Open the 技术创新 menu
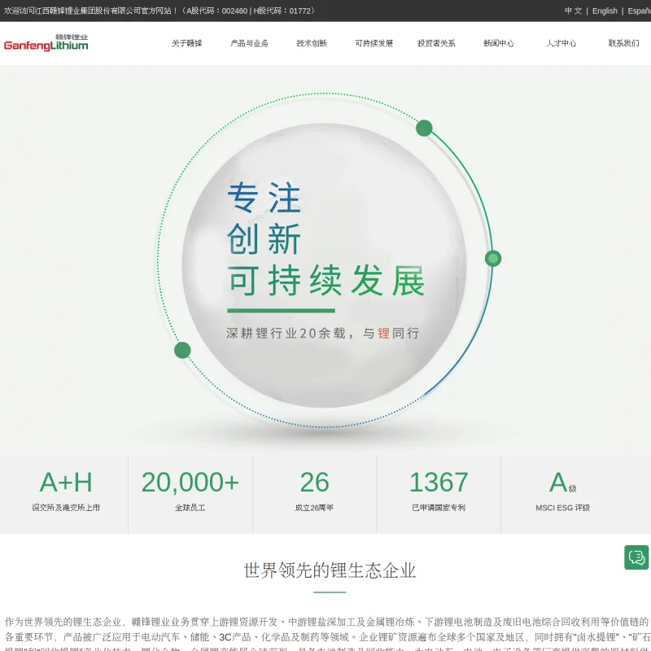651x651 pixels. tap(312, 43)
